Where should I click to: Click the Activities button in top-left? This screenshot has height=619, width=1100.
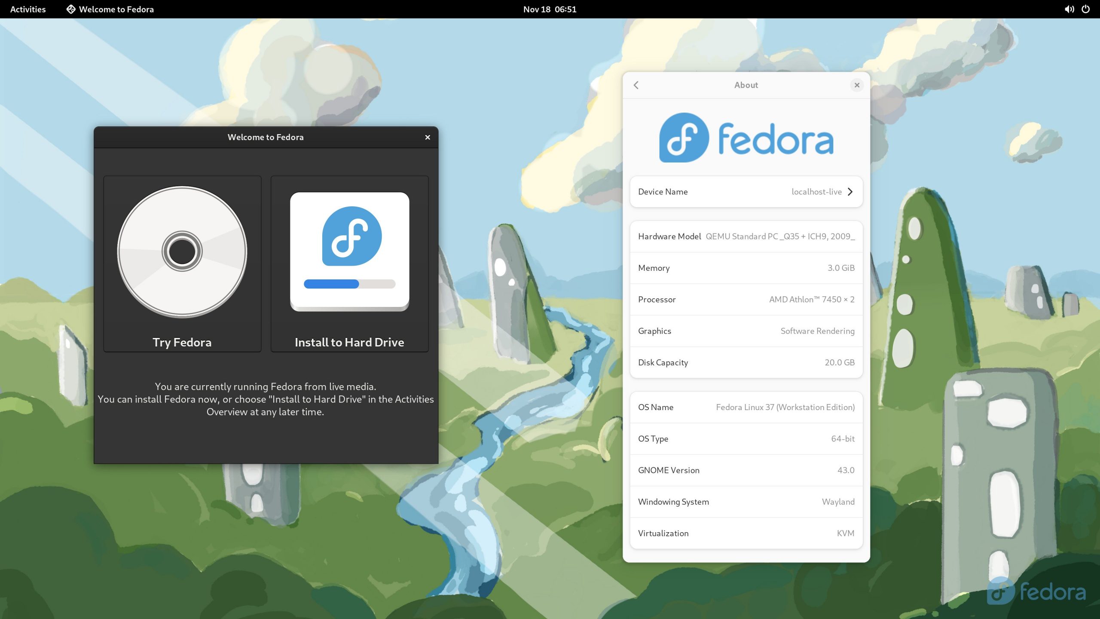(x=27, y=9)
